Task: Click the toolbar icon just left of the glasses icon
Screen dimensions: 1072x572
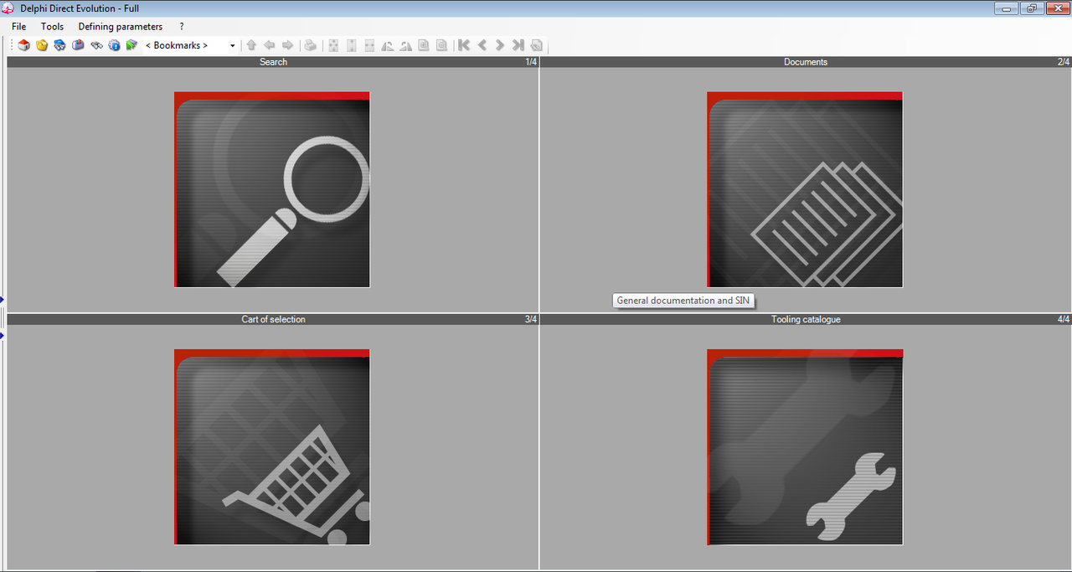Action: 78,45
